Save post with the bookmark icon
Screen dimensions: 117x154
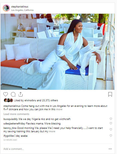(x=110, y=94)
